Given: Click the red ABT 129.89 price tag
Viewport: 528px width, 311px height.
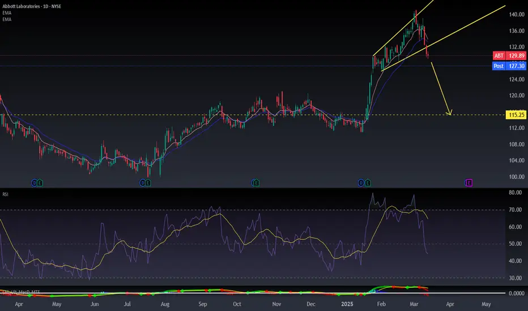Looking at the screenshot, I should (509, 56).
